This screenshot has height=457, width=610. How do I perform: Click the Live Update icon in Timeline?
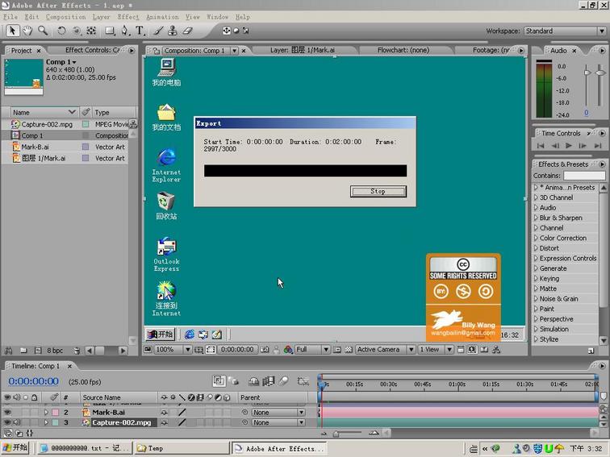coord(219,380)
